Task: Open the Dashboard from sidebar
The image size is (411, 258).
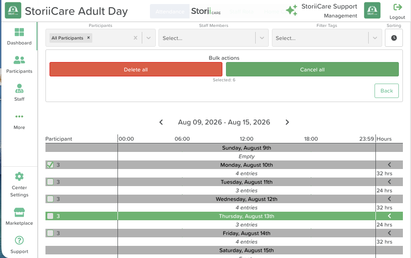Action: coord(19,32)
